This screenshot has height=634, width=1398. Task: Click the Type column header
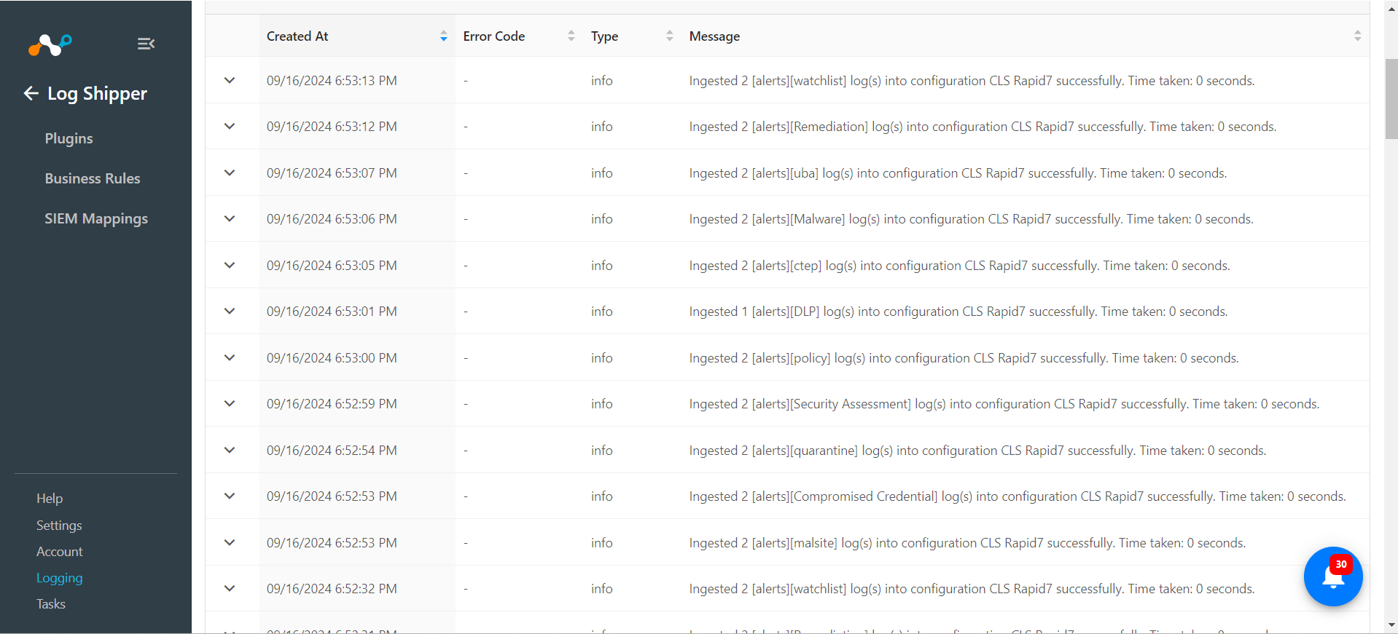point(604,36)
